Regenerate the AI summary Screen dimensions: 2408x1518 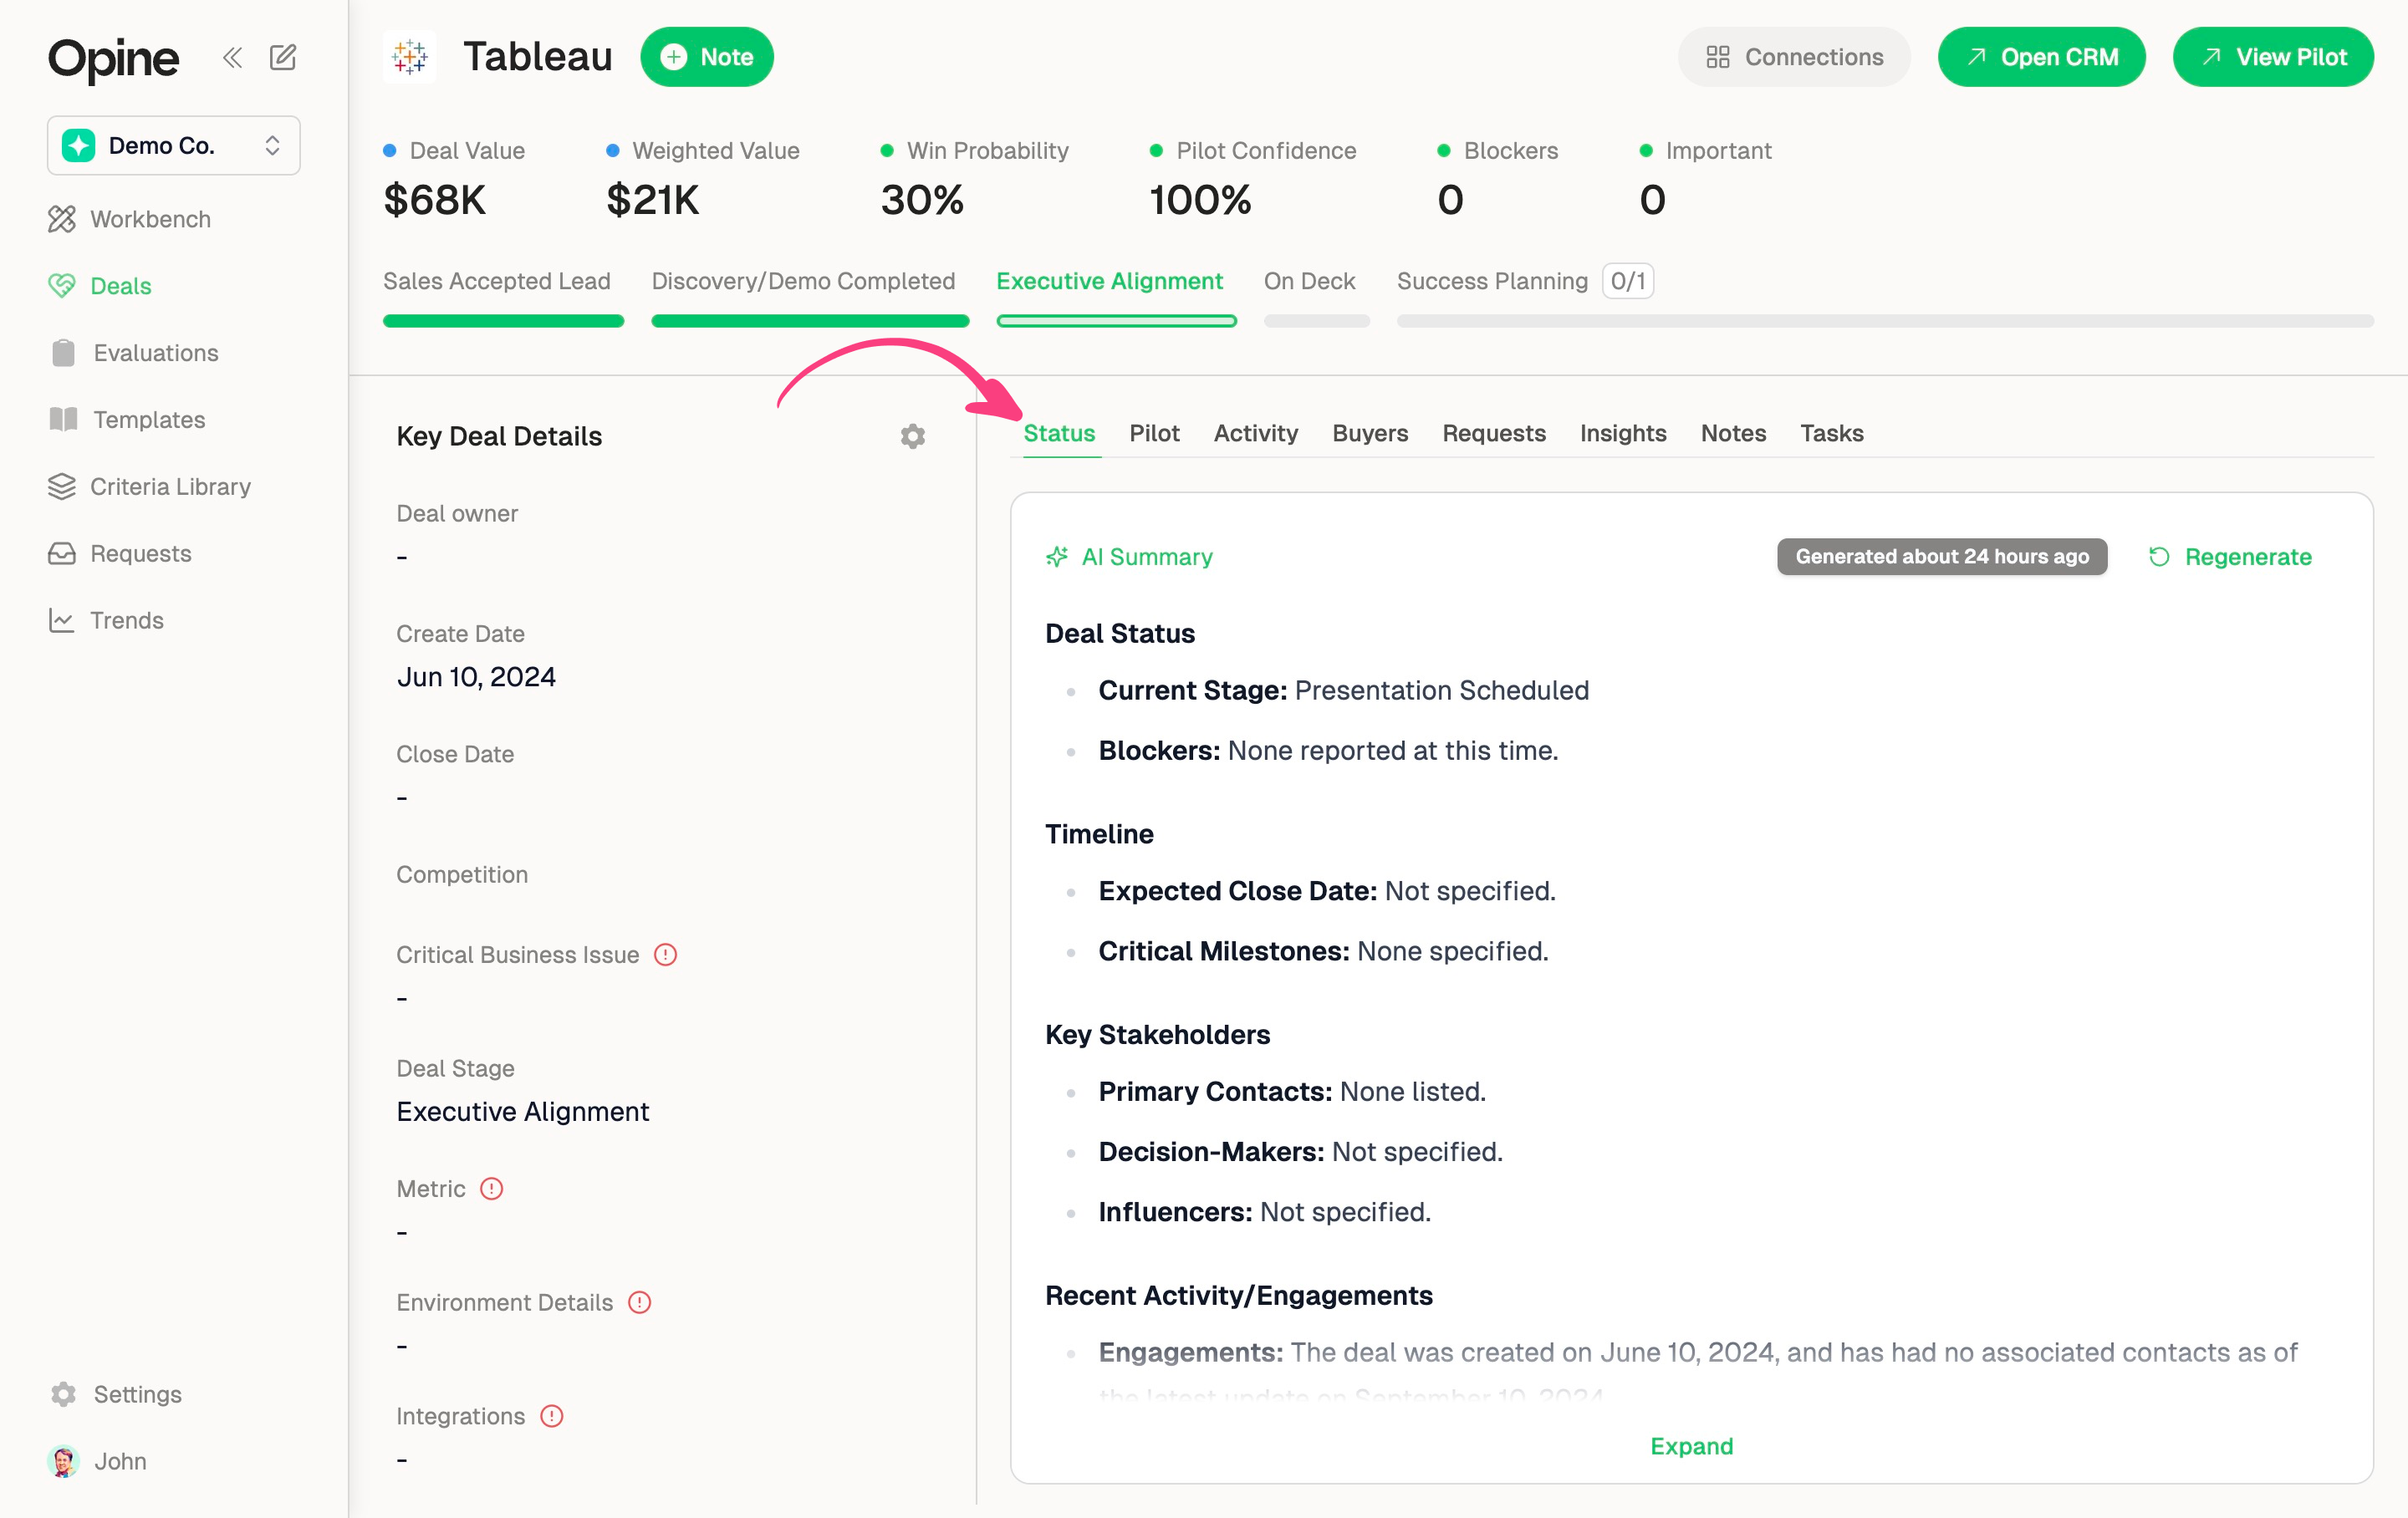click(x=2230, y=557)
